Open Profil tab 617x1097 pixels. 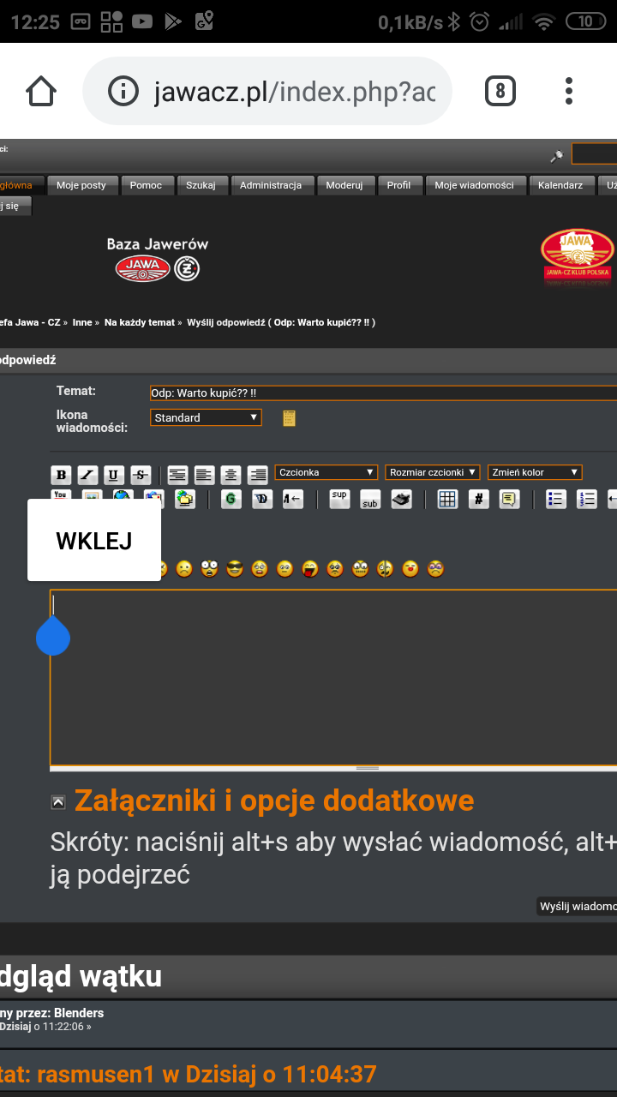398,185
